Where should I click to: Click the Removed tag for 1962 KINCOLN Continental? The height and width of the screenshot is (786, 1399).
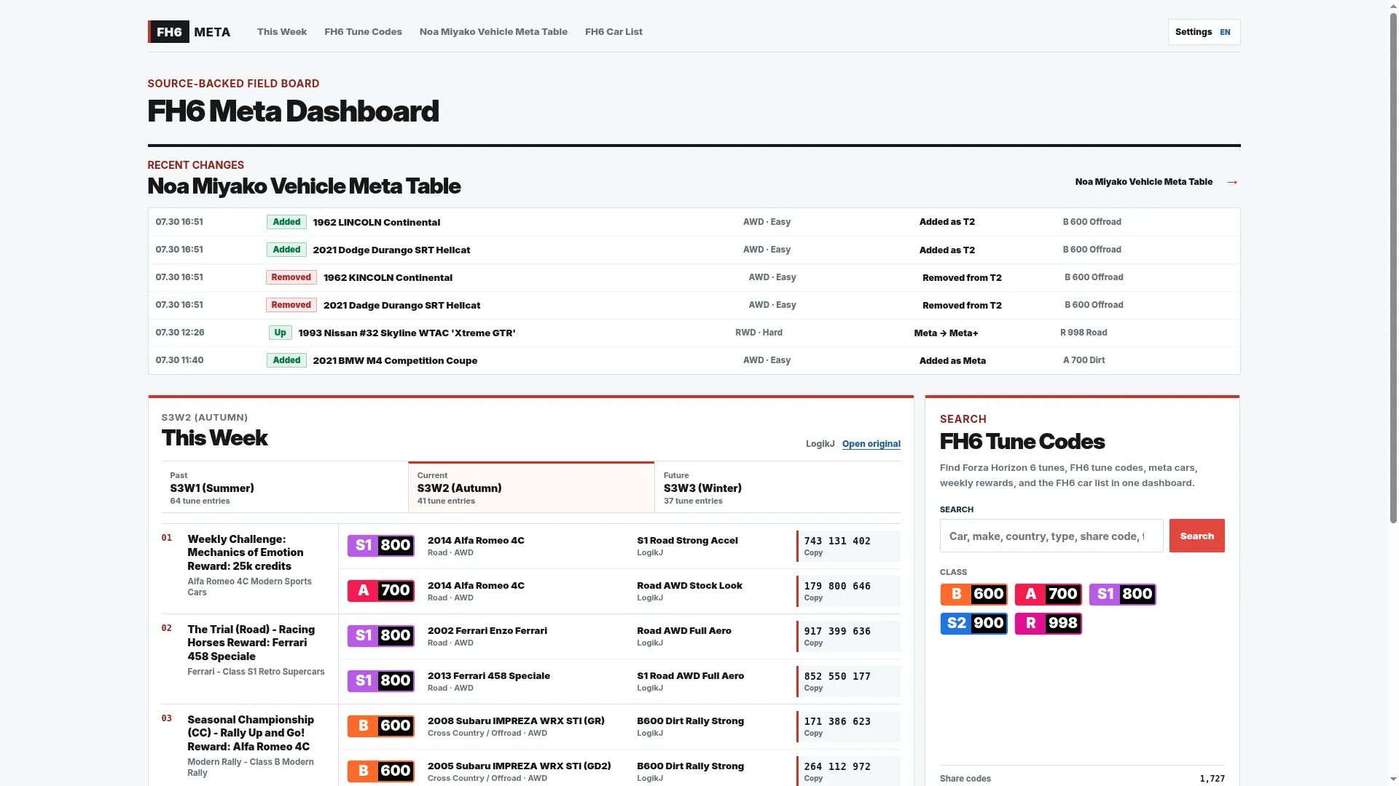(291, 277)
